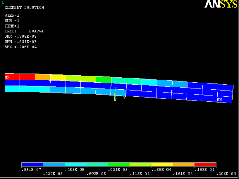Click the STEP=1 label
Viewport: 239px width, 179px height.
pos(12,16)
